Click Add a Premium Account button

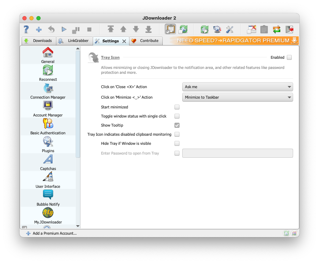pos(52,233)
